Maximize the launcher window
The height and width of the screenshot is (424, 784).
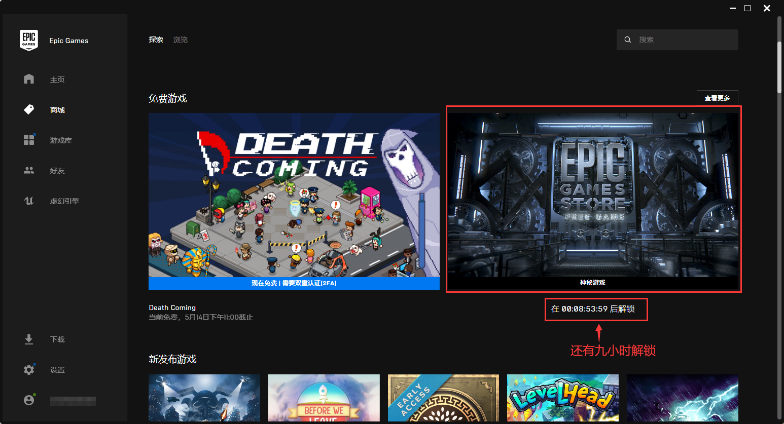[x=747, y=8]
